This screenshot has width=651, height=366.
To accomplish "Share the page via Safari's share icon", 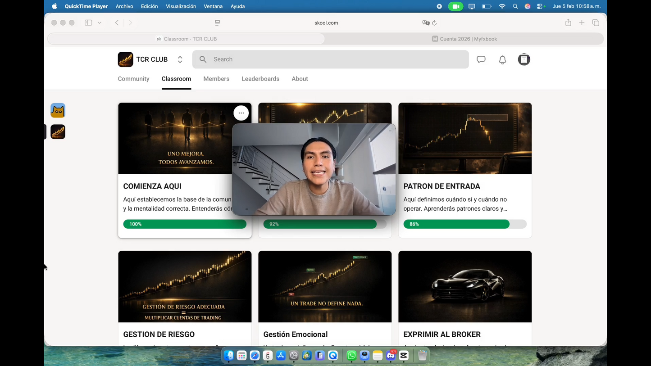I will click(568, 23).
